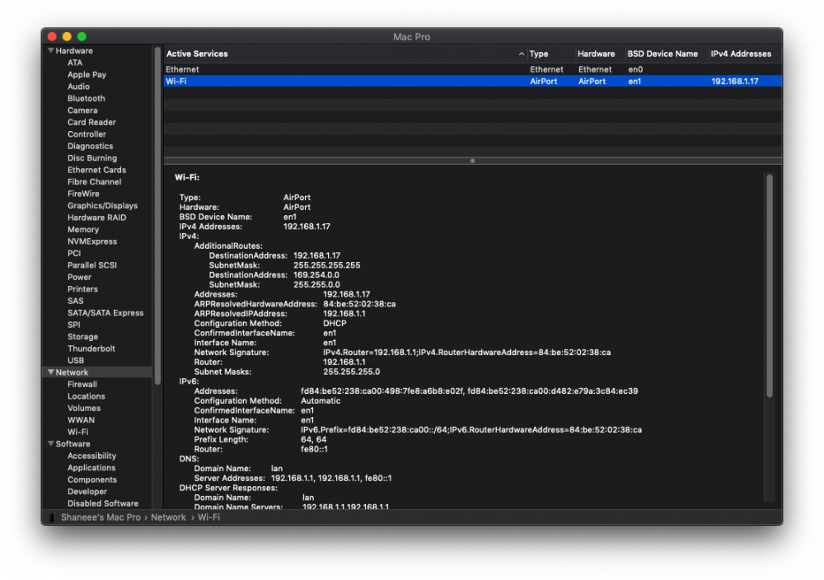Click the en0 cell in Ethernet row
The height and width of the screenshot is (580, 824).
pos(635,69)
